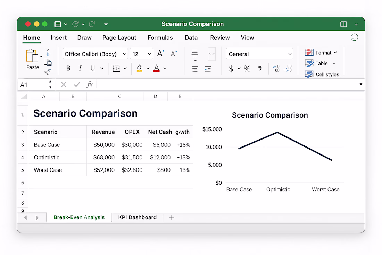
Task: Select the Break-Even Analysis sheet tab
Action: [79, 217]
